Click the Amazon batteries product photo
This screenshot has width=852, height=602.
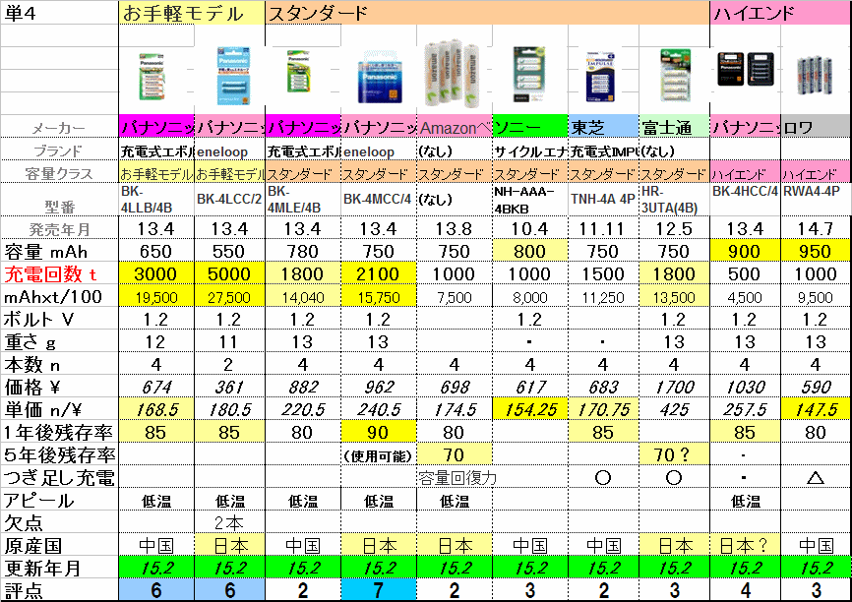(453, 73)
